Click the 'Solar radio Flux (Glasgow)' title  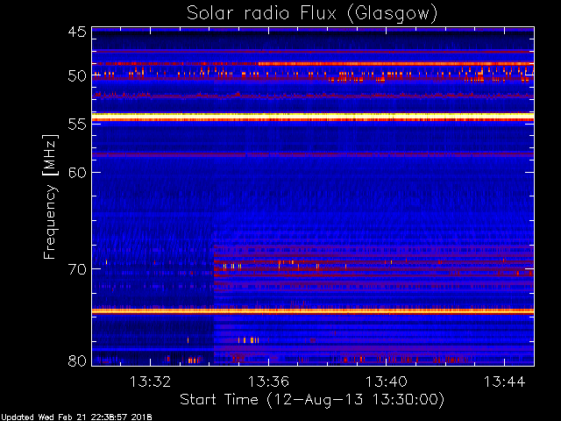(312, 14)
